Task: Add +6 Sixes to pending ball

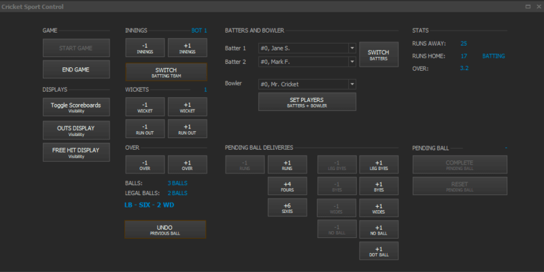Action: (x=287, y=209)
